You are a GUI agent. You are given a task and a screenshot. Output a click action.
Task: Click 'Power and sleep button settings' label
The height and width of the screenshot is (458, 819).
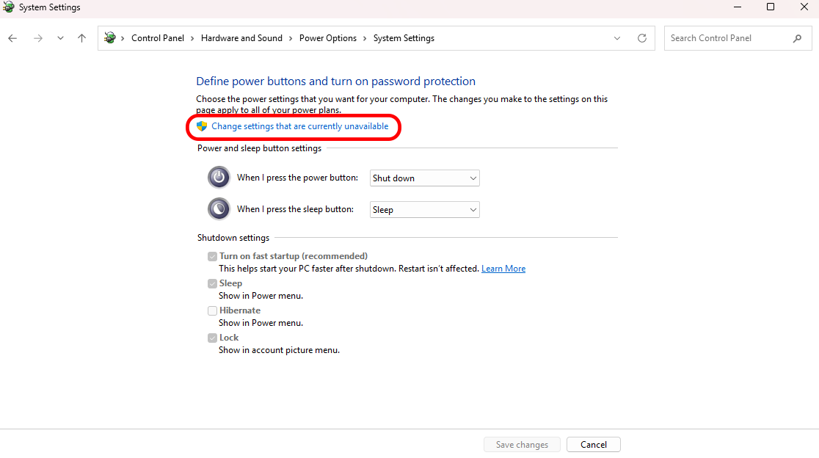coord(260,148)
